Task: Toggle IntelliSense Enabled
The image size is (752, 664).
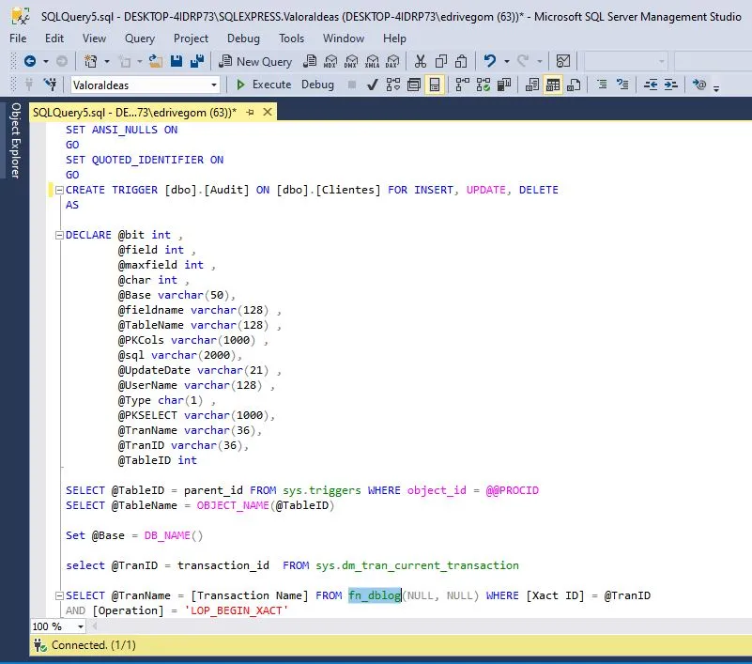Action: pyautogui.click(x=435, y=85)
